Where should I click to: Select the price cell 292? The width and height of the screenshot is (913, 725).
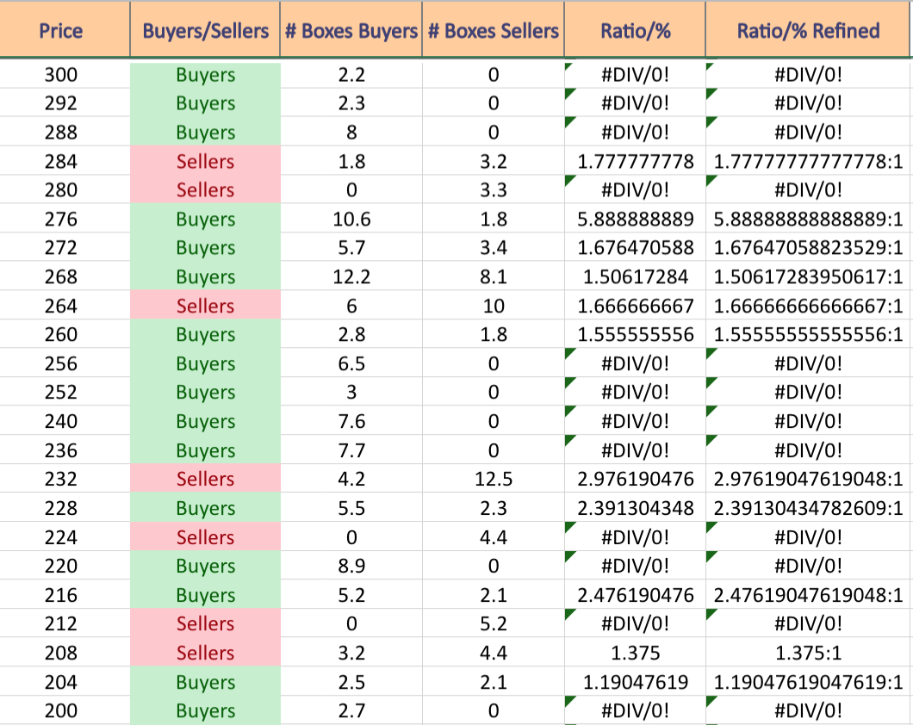60,103
